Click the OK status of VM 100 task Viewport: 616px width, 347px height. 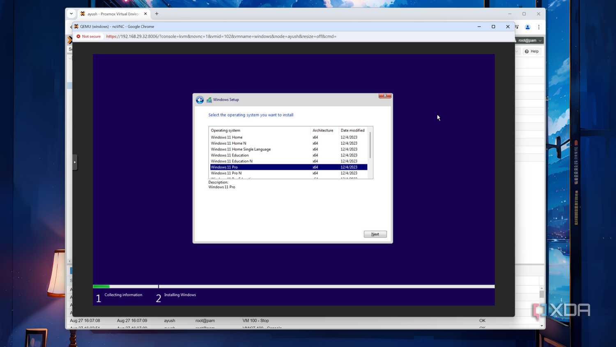(x=482, y=321)
